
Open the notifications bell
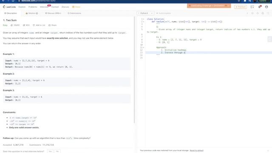tap(260, 7)
